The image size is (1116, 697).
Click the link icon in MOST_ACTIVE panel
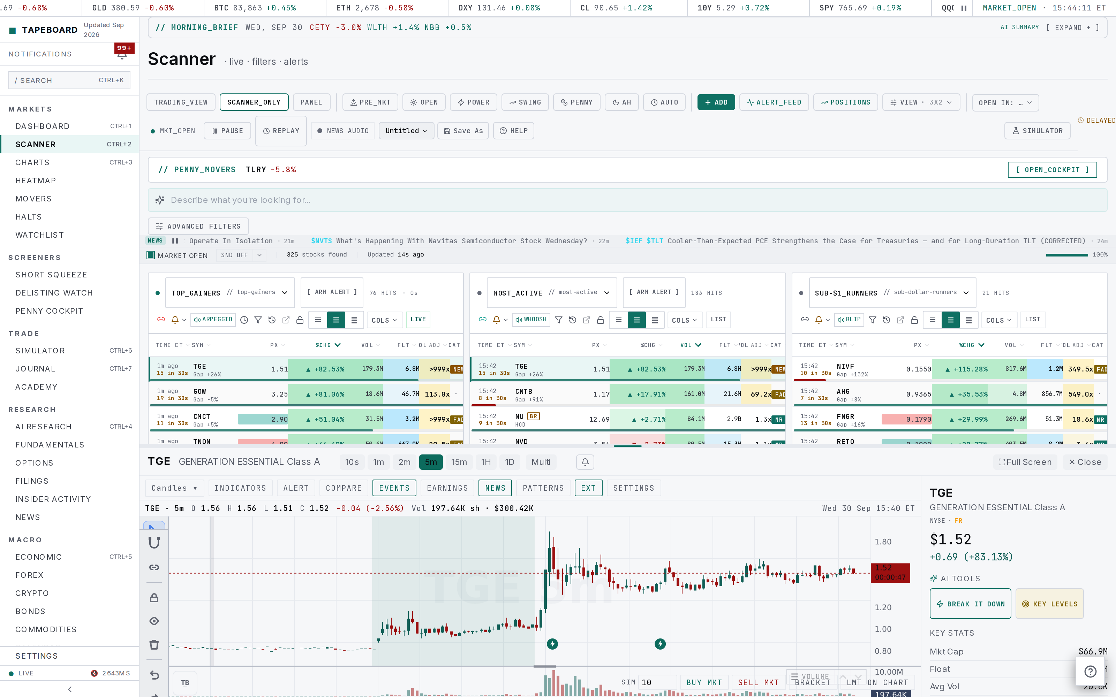click(483, 320)
